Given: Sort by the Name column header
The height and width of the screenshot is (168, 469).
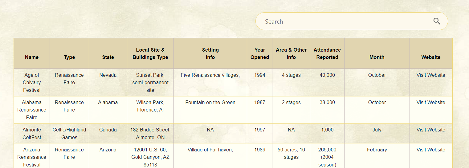Looking at the screenshot, I should (x=32, y=57).
